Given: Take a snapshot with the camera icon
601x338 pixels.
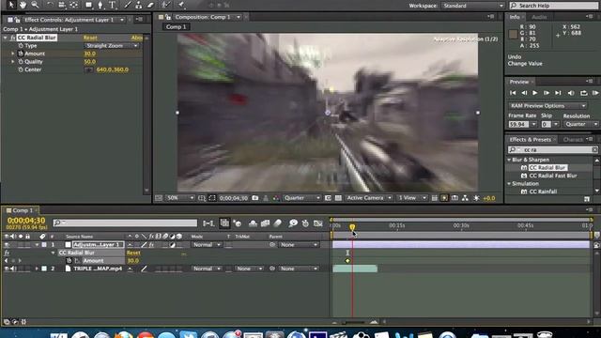Looking at the screenshot, I should click(x=254, y=198).
